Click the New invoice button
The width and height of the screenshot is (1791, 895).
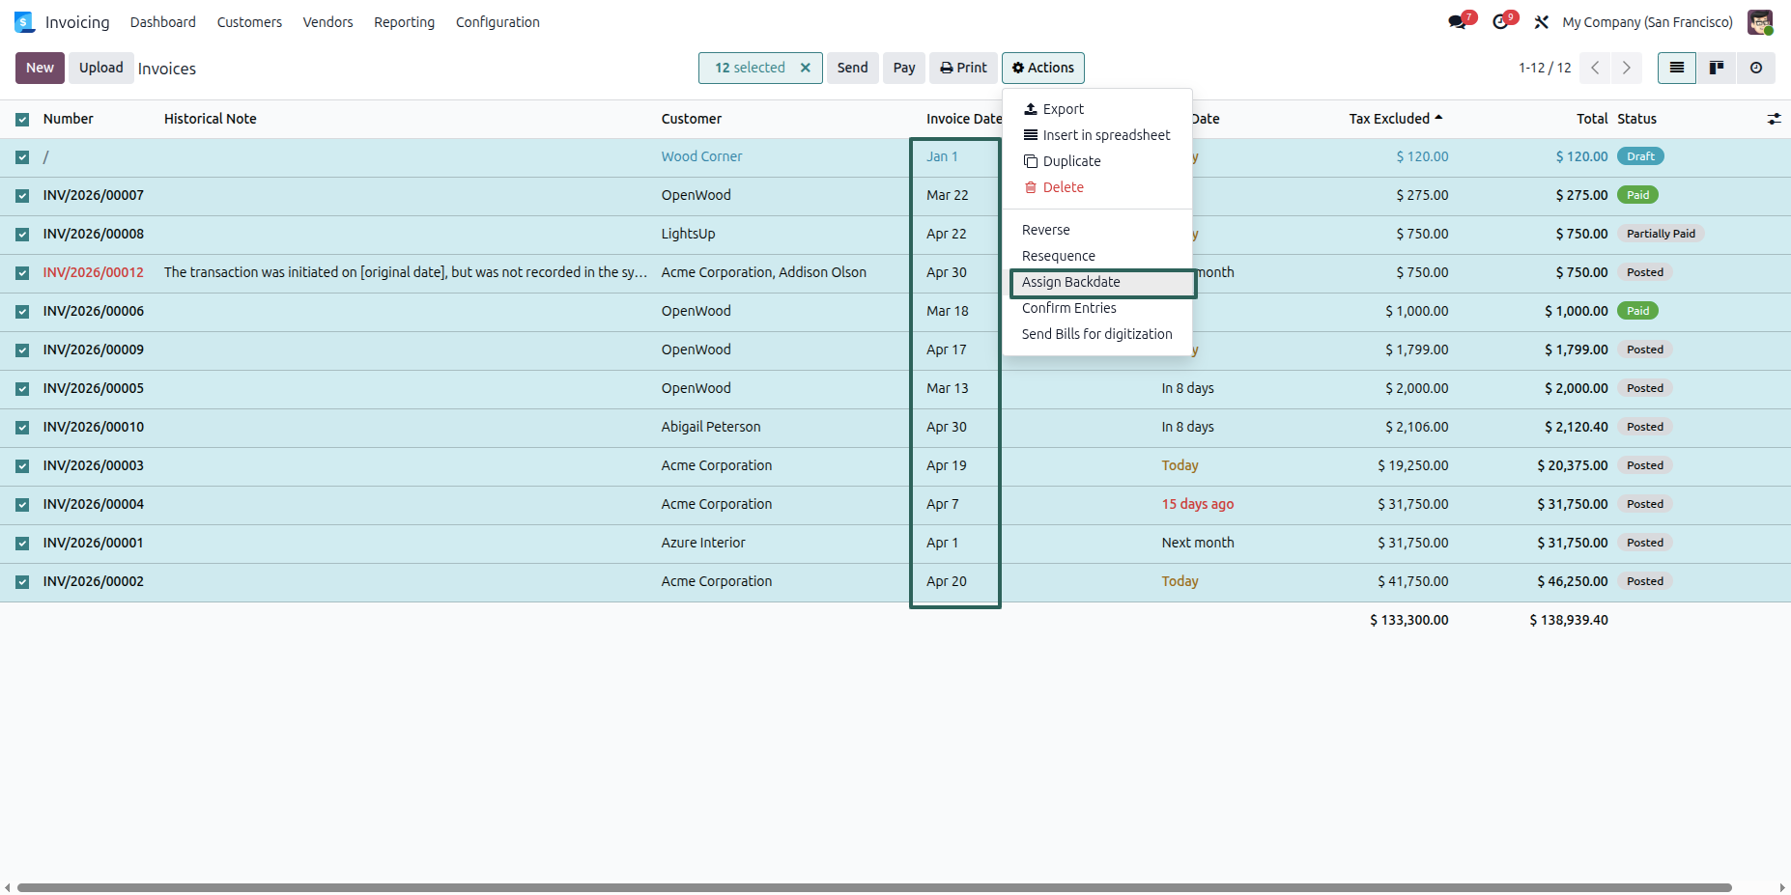[40, 68]
